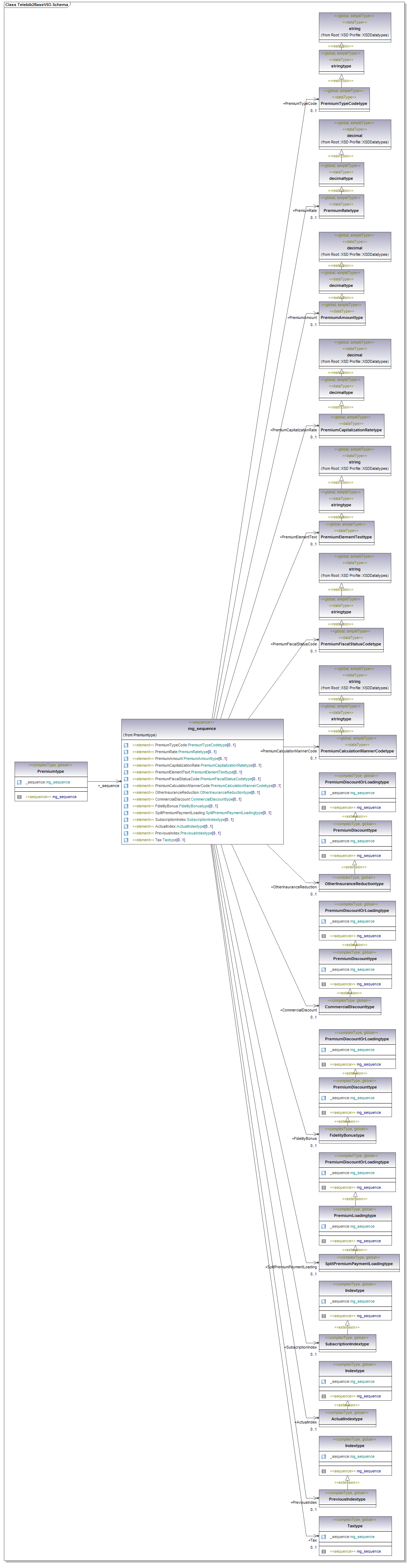
Task: Click the sequence table icon in Premiumtype class
Action: pos(20,797)
